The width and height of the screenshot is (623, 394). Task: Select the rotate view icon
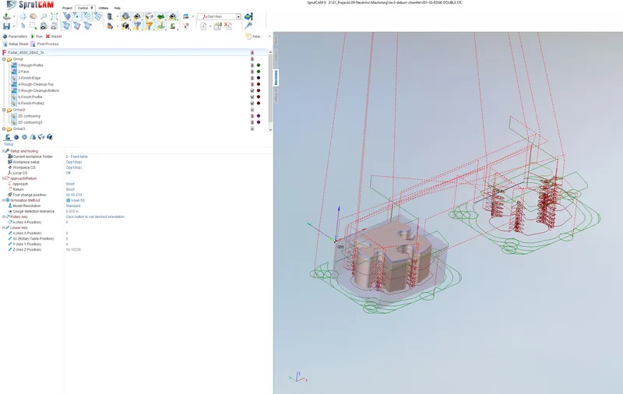coord(23,16)
